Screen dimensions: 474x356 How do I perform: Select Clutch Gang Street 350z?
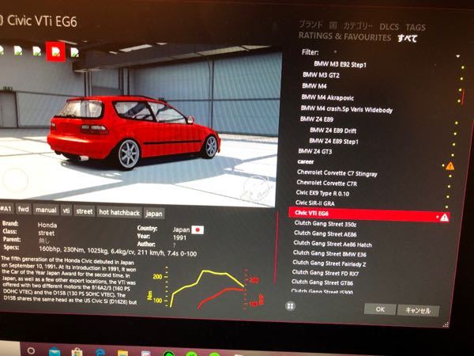[x=325, y=224]
